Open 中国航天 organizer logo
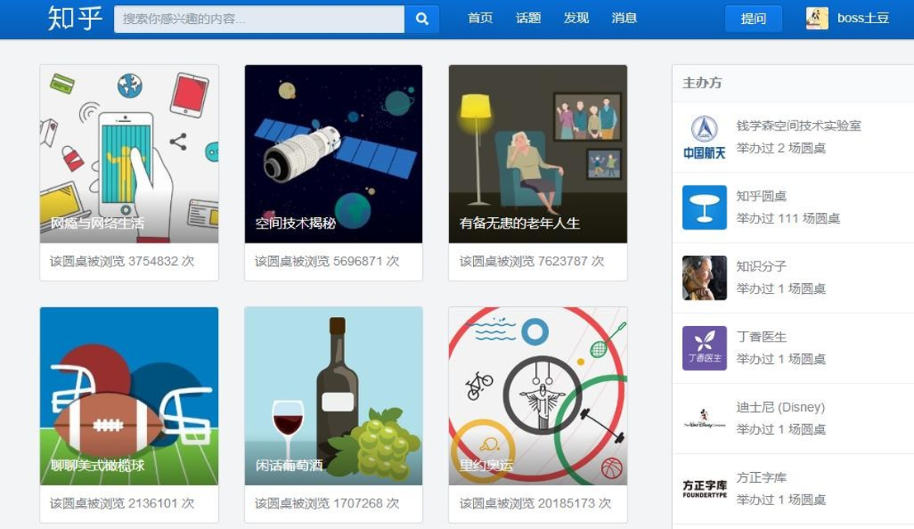914x529 pixels. tap(704, 138)
